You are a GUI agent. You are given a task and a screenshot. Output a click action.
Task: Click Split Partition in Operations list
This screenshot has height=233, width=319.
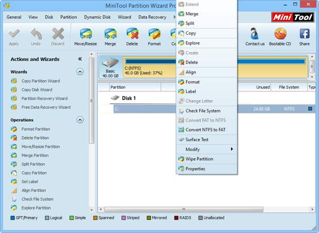coord(33,164)
